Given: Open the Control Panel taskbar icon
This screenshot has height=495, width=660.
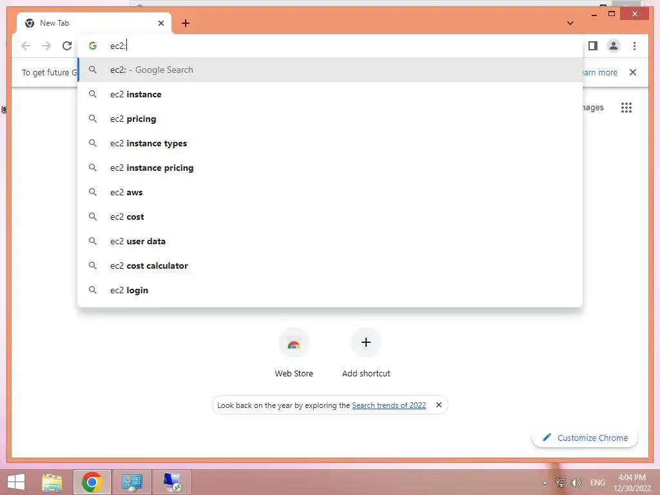Looking at the screenshot, I should pos(131,482).
